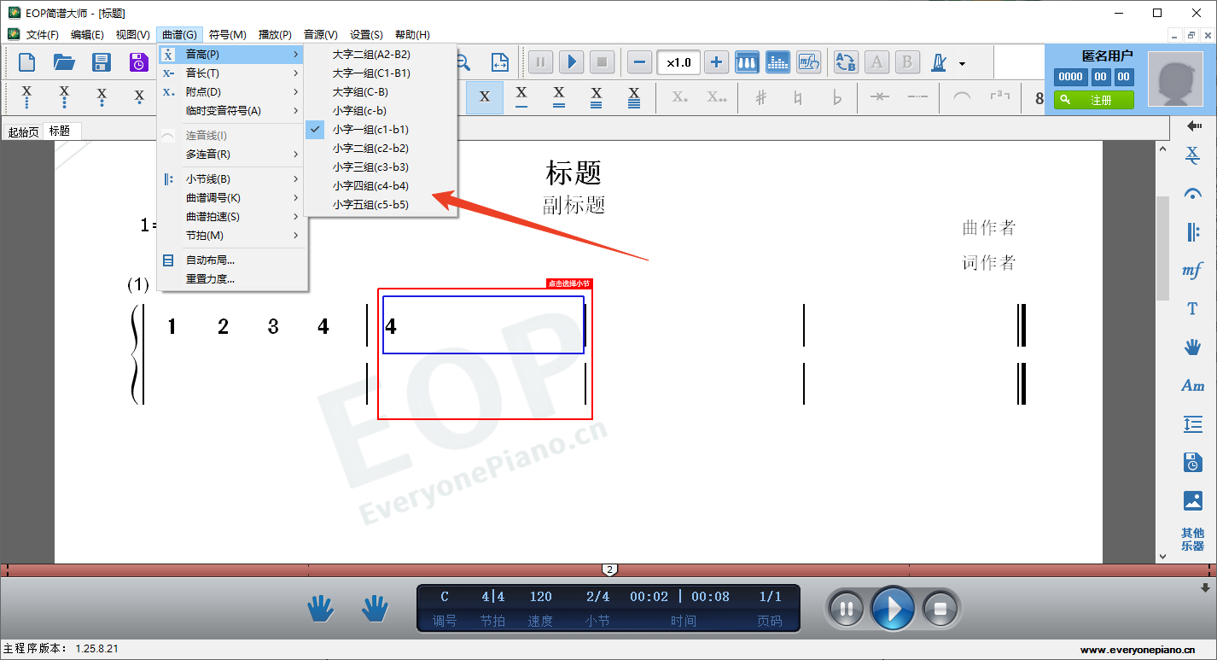Toggle the spectrum bars display
This screenshot has height=660, width=1217.
click(x=778, y=62)
